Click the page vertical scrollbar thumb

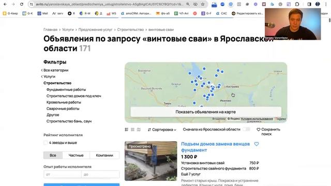coord(329,20)
